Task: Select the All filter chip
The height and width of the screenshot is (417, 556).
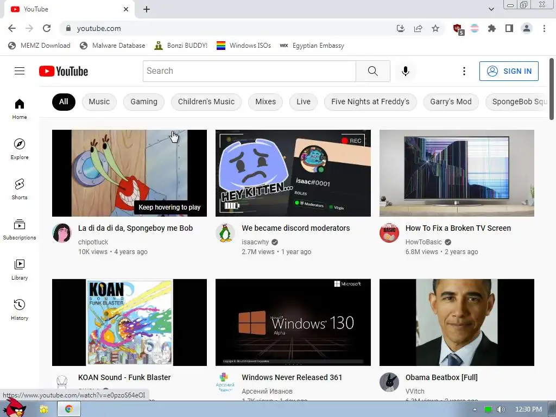Action: (x=64, y=102)
